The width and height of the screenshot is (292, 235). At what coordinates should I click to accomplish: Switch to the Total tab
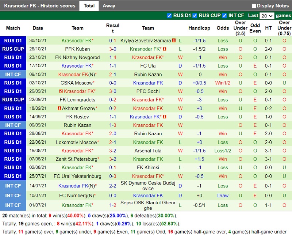click(89, 6)
